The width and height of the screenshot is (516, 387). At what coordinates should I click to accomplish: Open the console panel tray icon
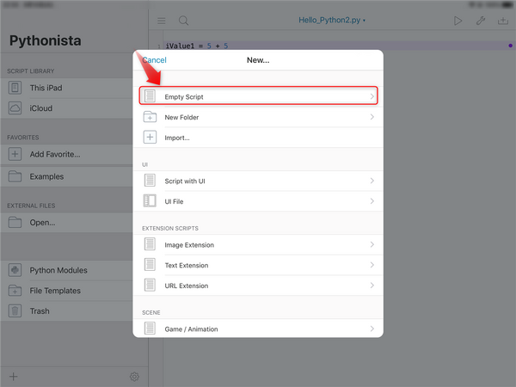click(503, 20)
